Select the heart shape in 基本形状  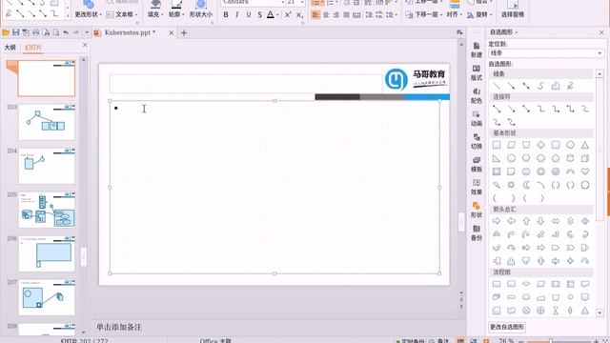coord(584,171)
